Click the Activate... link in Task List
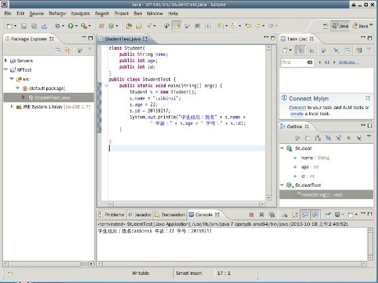This screenshot has height=283, width=378. pyautogui.click(x=349, y=63)
